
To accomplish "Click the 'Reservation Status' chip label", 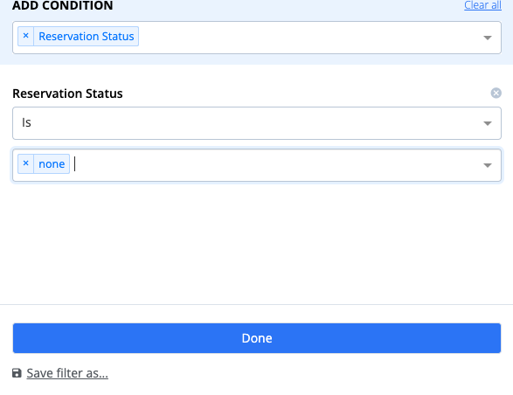I will click(87, 37).
